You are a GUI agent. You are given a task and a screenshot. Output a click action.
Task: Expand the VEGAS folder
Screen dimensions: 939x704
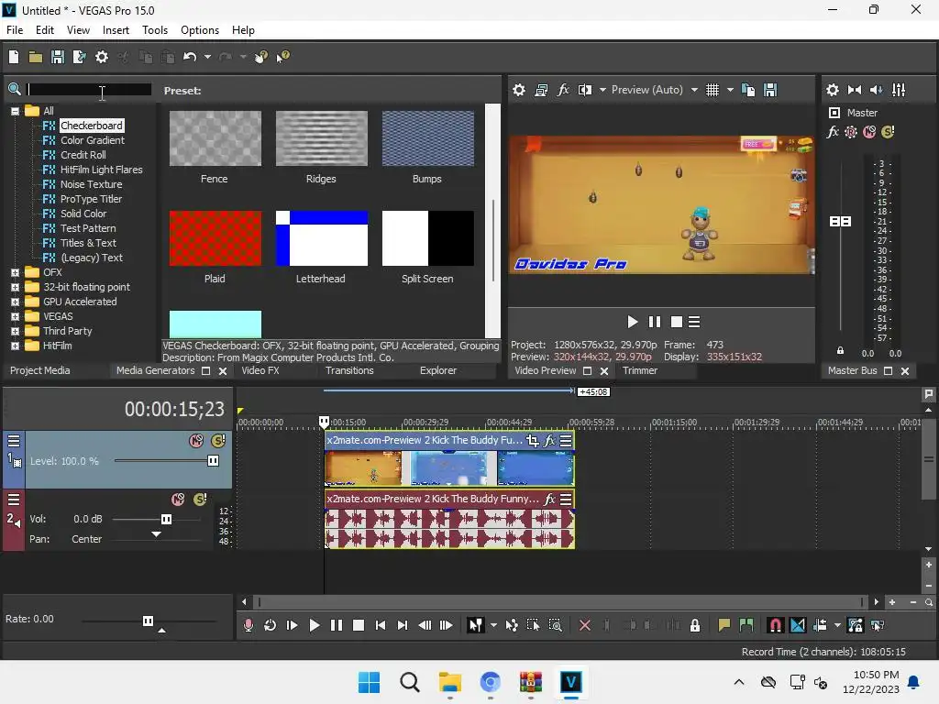15,316
